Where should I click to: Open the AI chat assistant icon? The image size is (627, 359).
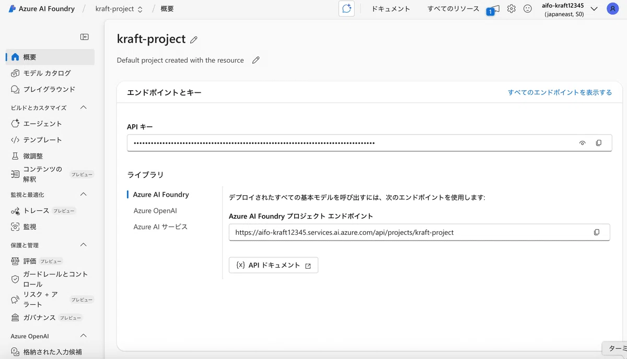pos(346,9)
